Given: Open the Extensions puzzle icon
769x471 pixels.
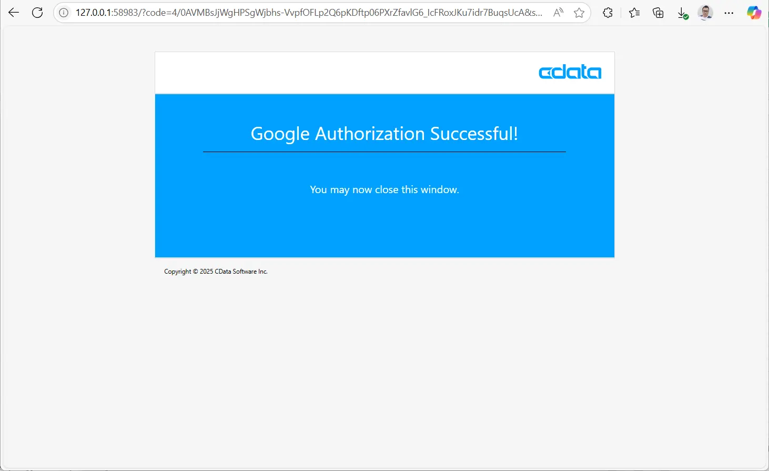Looking at the screenshot, I should [608, 13].
